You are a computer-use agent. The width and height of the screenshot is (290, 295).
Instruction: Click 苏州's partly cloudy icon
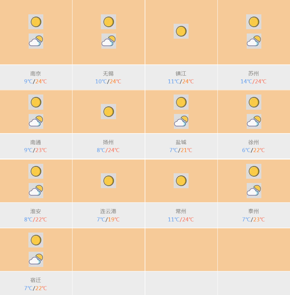(254, 41)
